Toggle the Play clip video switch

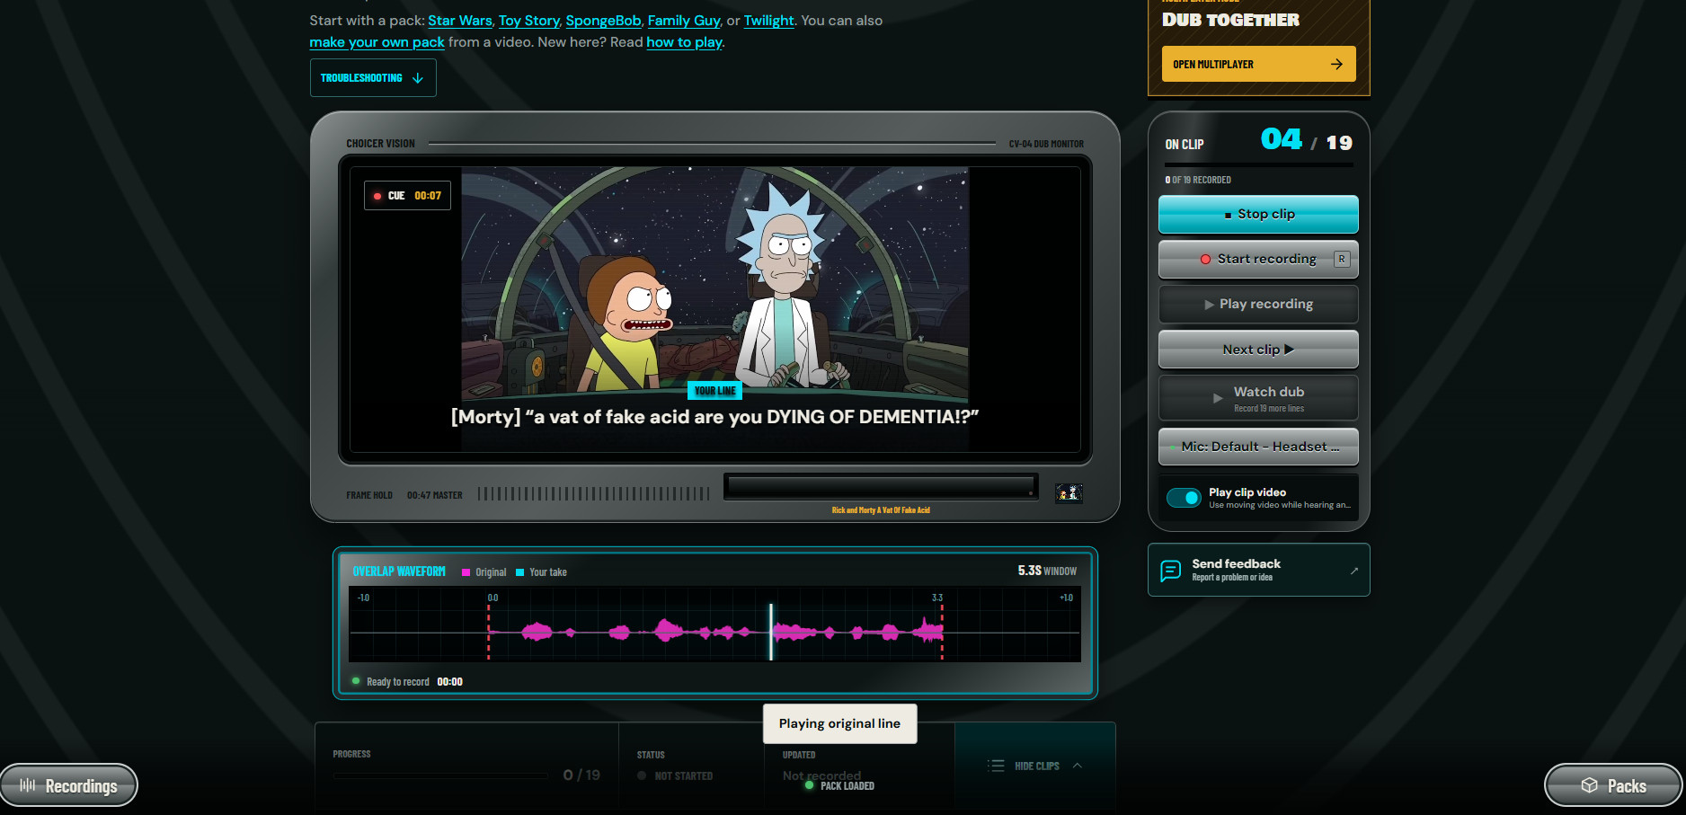pyautogui.click(x=1184, y=498)
